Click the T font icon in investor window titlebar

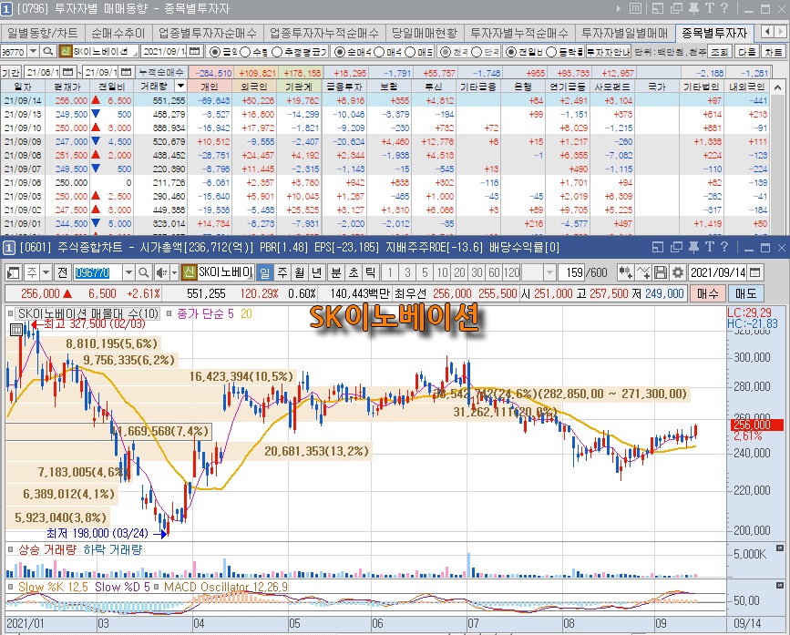[710, 8]
